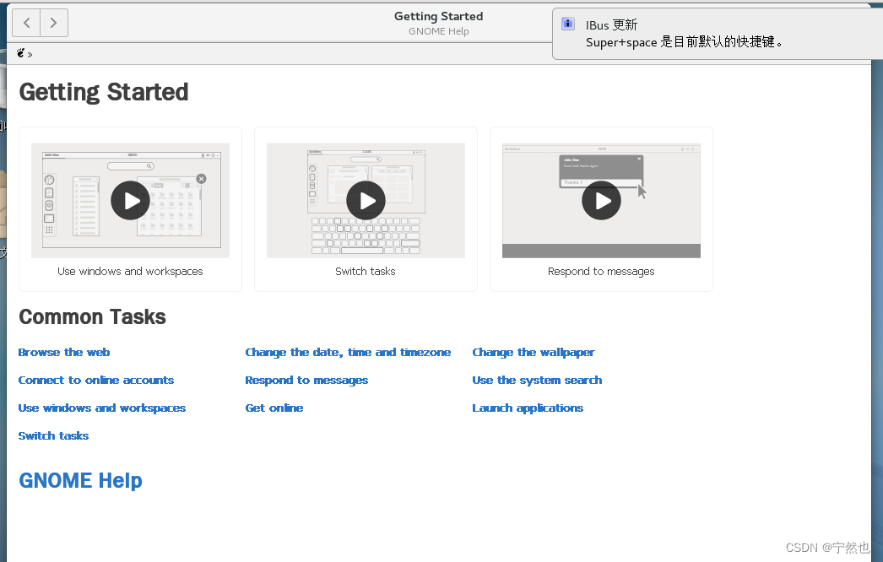Go back with the left arrow button
883x562 pixels.
[26, 23]
